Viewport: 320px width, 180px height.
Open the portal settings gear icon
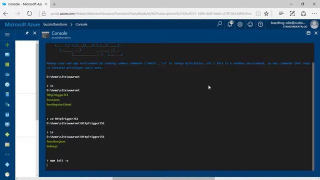tap(240, 24)
